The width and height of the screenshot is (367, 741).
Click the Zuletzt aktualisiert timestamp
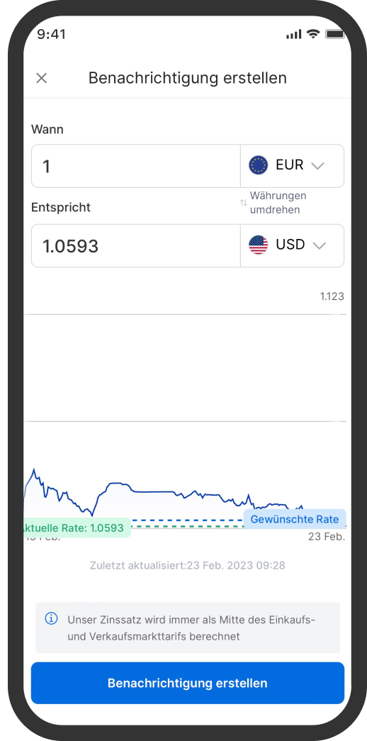188,565
